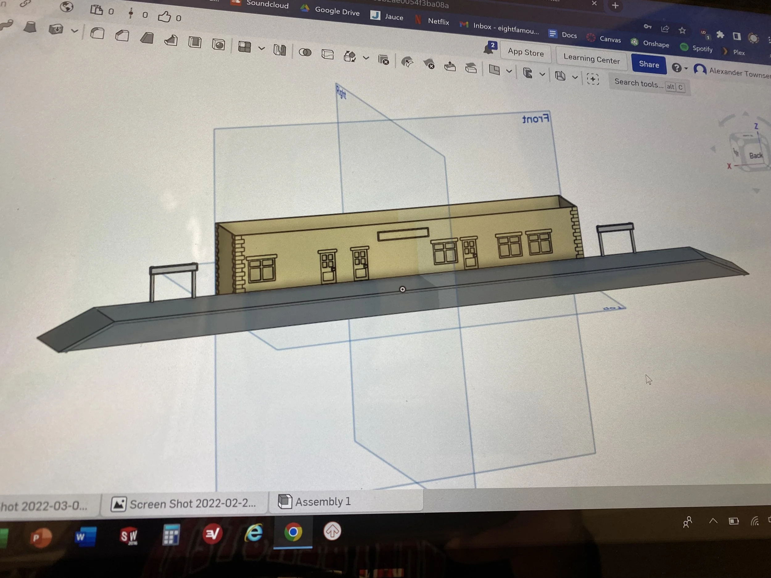The width and height of the screenshot is (771, 578).
Task: Select the Move face tool
Action: [x=450, y=66]
